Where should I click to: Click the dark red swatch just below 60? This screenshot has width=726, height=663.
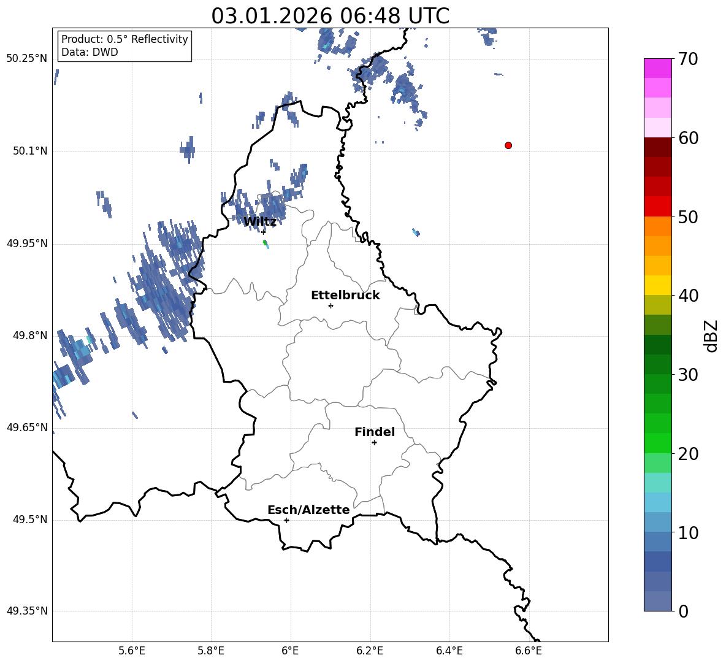[x=657, y=147]
